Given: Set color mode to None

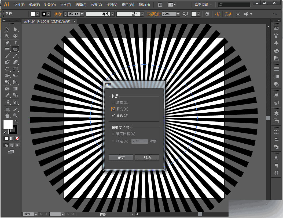Looking at the screenshot, I should [17, 139].
